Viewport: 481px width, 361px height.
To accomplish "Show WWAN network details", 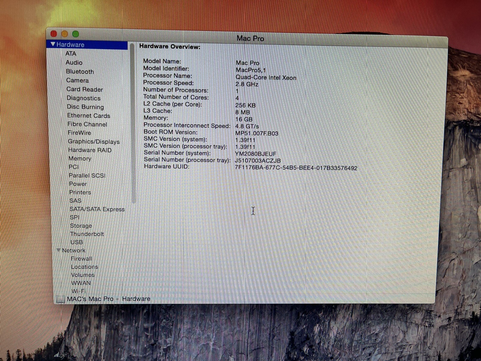I will pyautogui.click(x=81, y=283).
